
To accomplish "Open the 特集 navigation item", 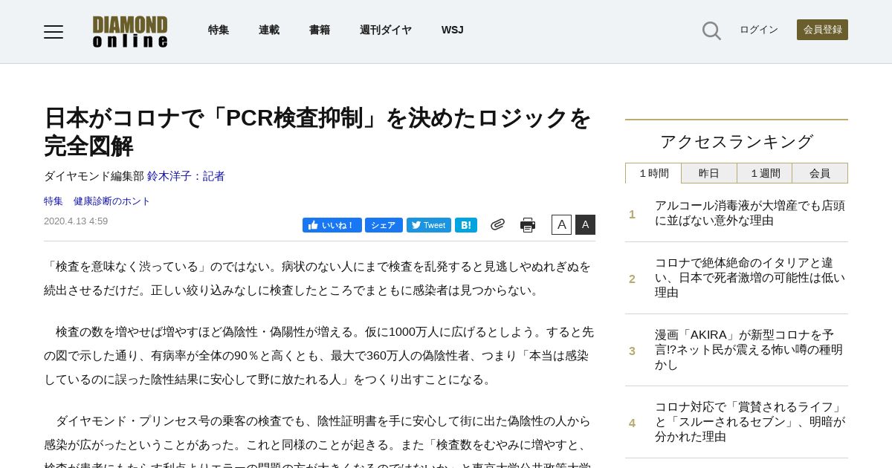I will (219, 30).
